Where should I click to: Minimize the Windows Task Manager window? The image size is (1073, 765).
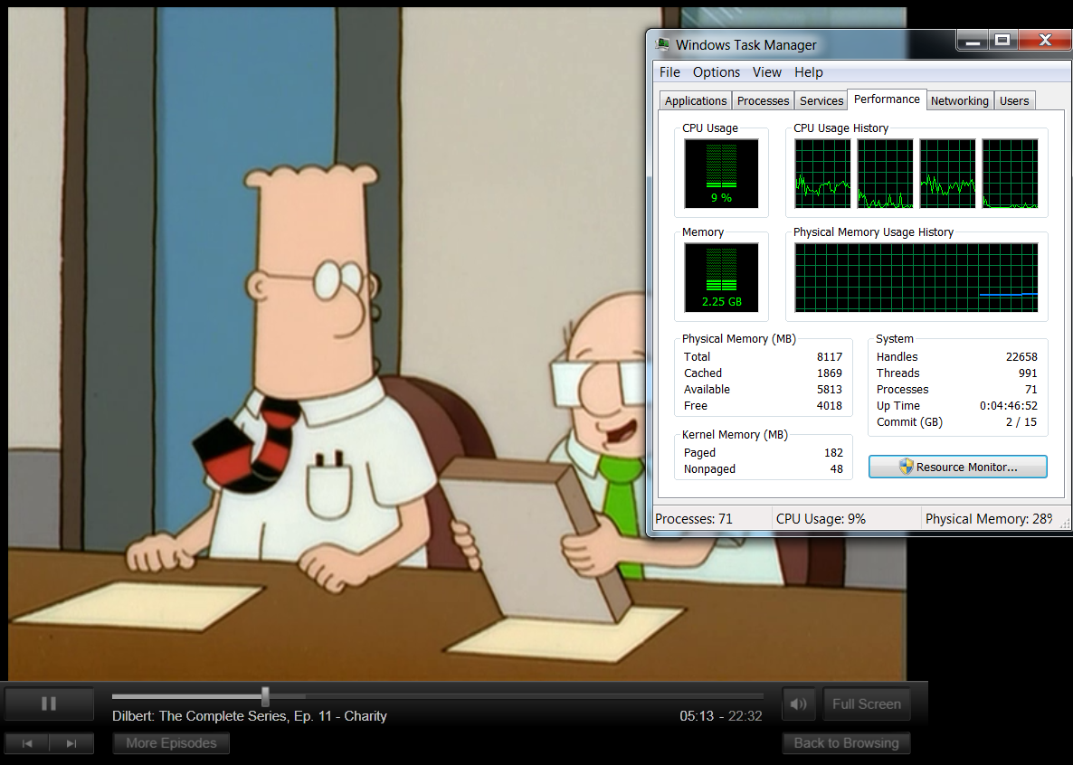973,41
